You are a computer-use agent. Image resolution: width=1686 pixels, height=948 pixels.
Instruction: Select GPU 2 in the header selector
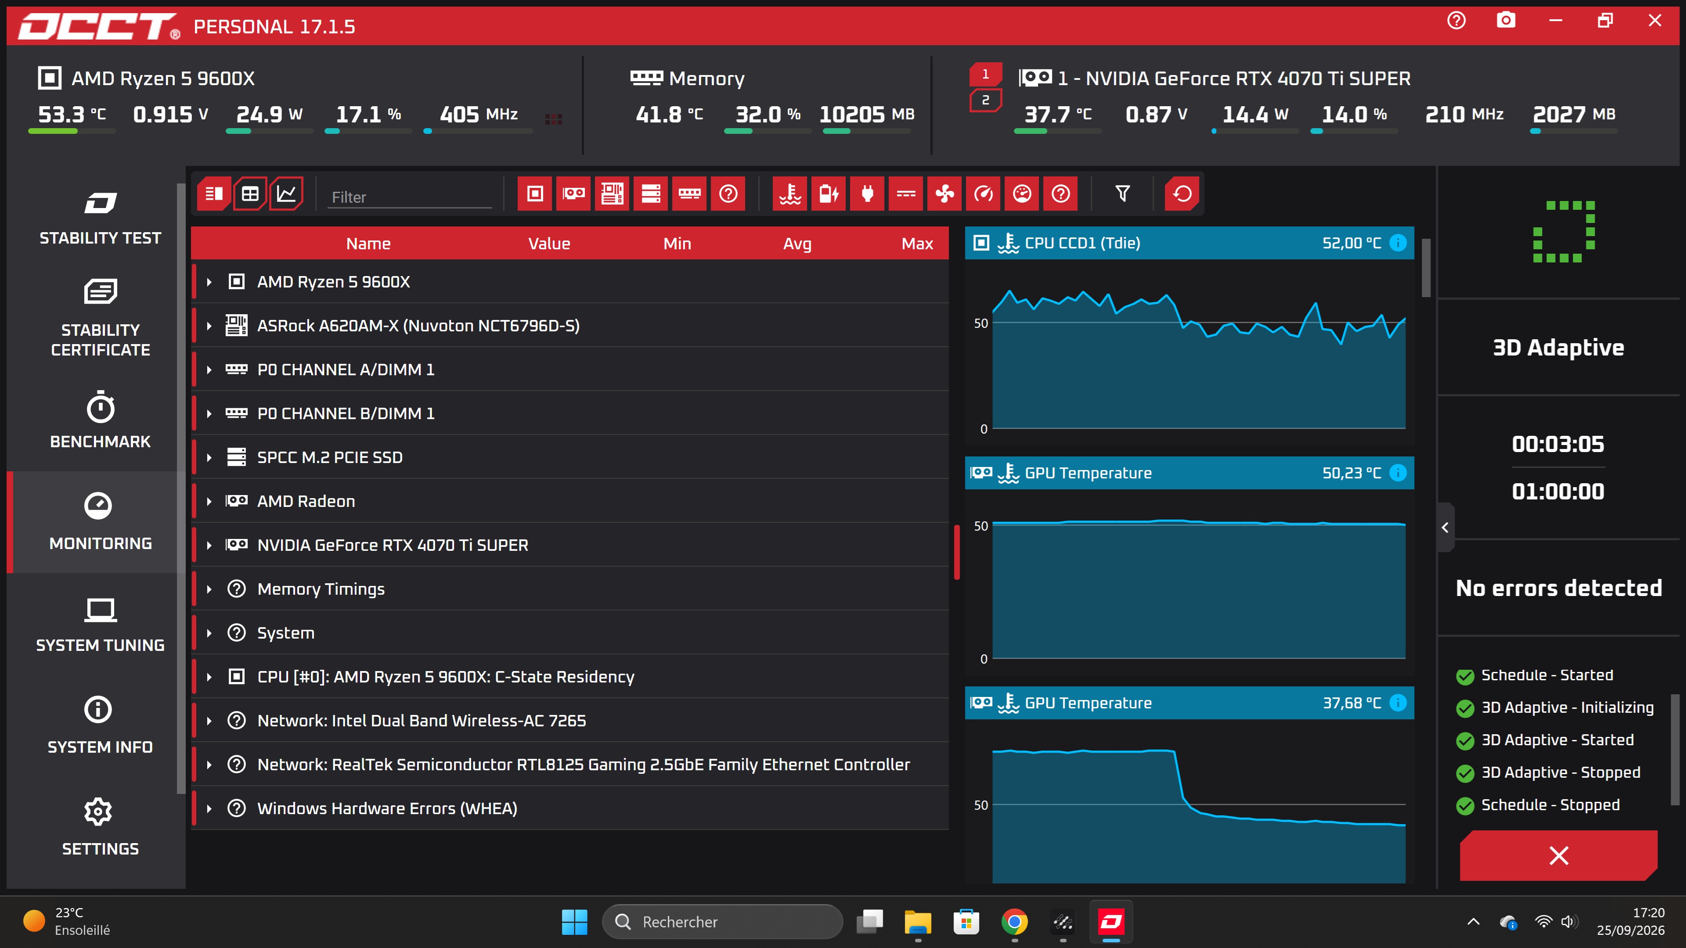point(985,100)
